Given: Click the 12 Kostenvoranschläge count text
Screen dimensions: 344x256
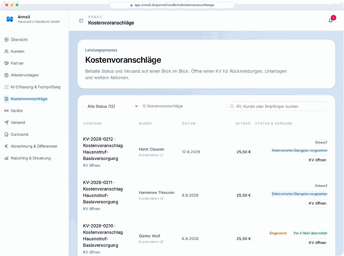Looking at the screenshot, I should click(x=162, y=106).
